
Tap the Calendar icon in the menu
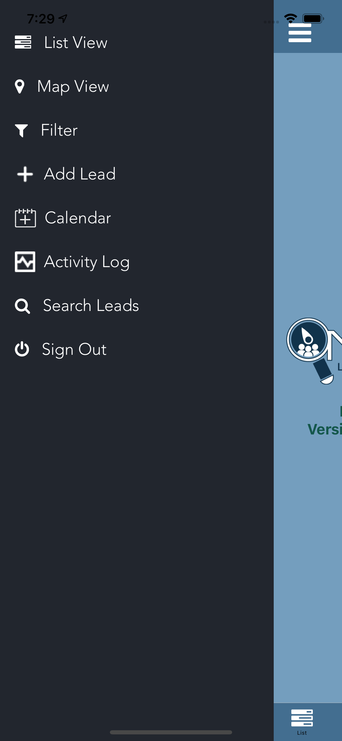tap(25, 218)
